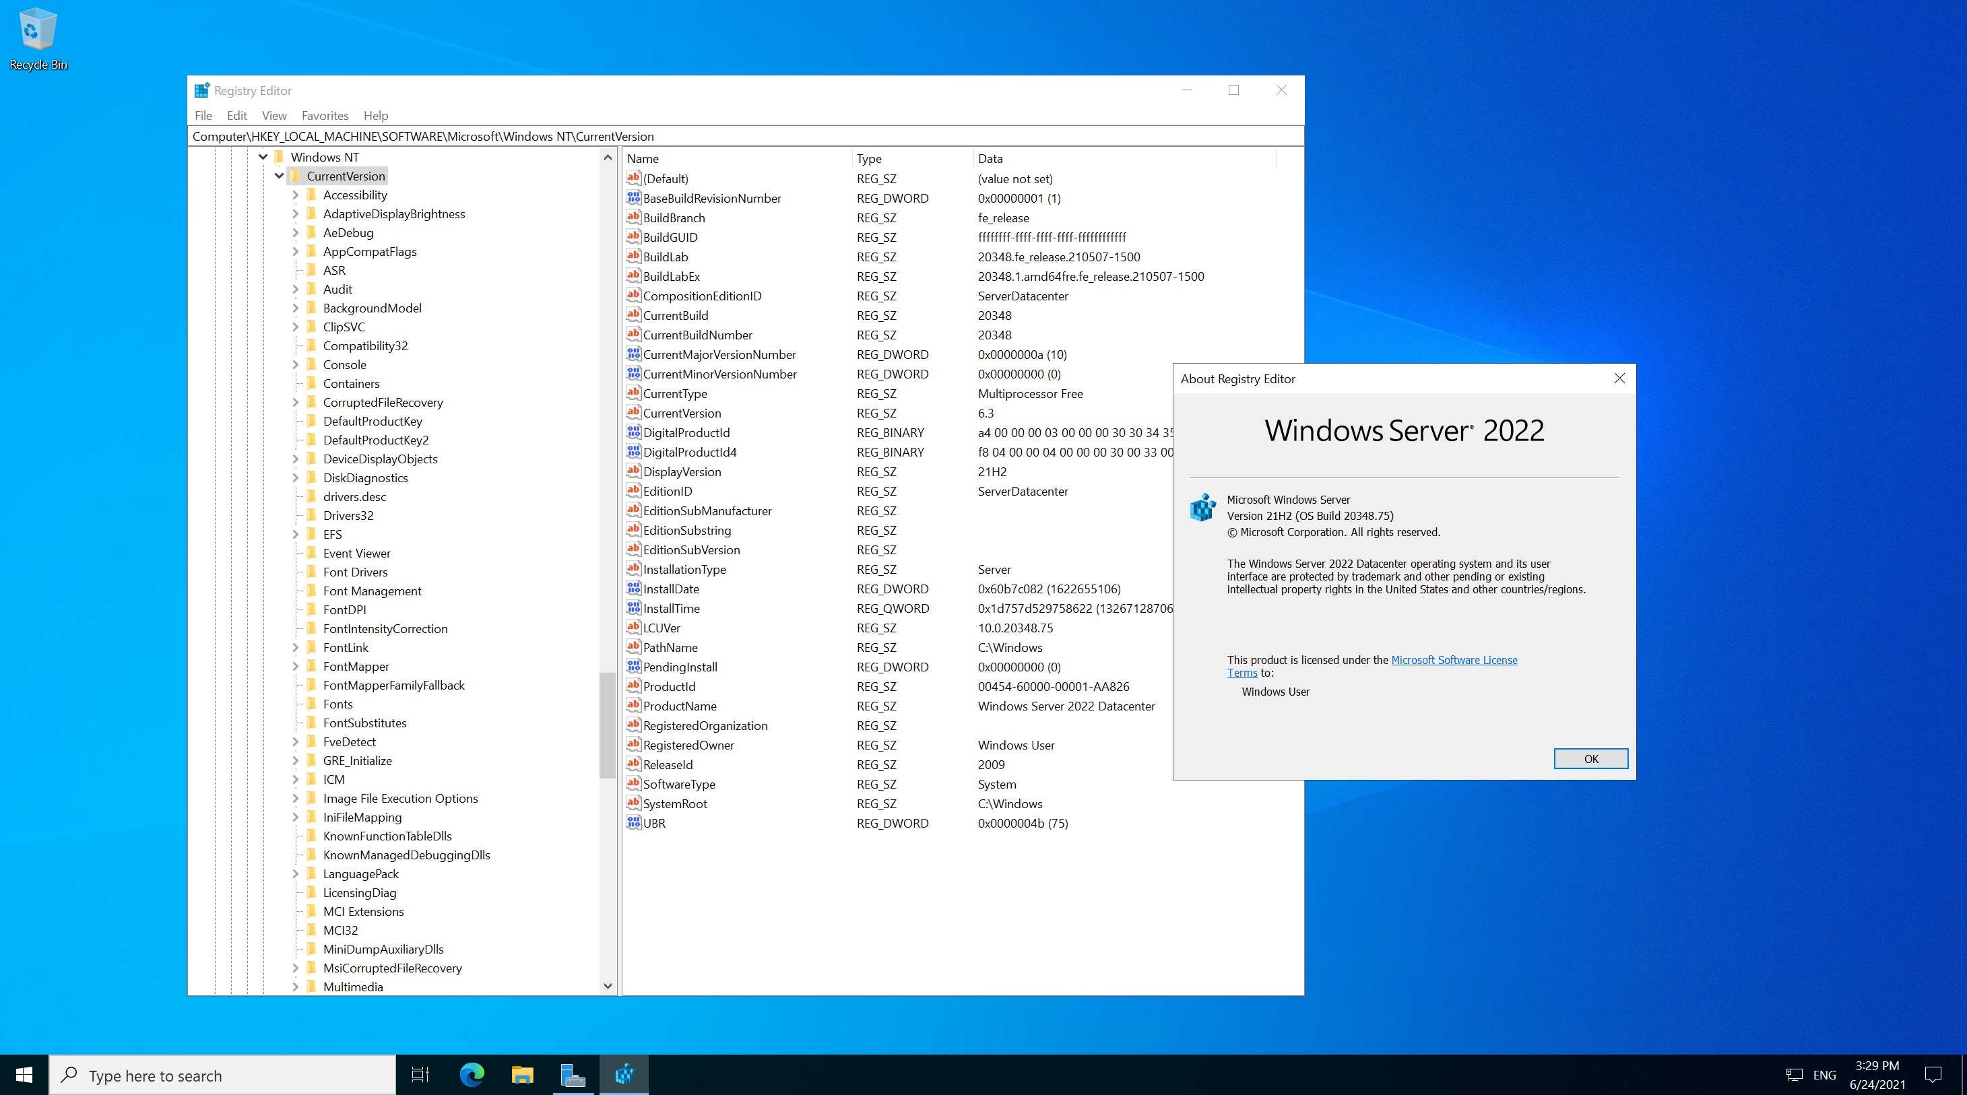The height and width of the screenshot is (1095, 1967).
Task: Open the notification center icon
Action: pyautogui.click(x=1933, y=1074)
